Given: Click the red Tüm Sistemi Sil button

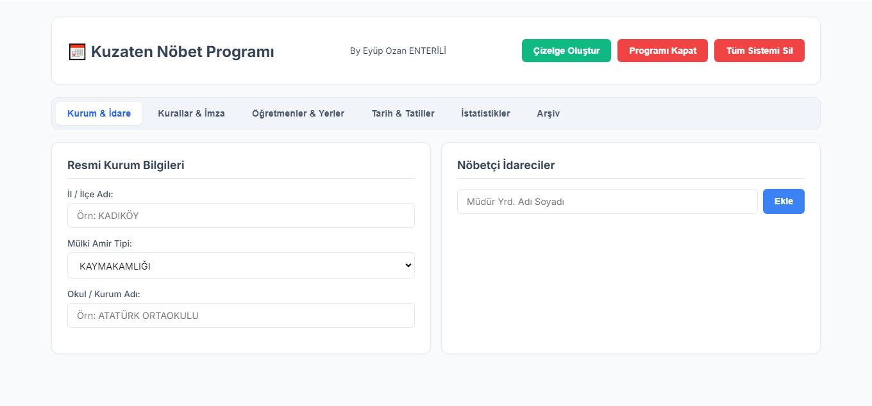Looking at the screenshot, I should 759,51.
